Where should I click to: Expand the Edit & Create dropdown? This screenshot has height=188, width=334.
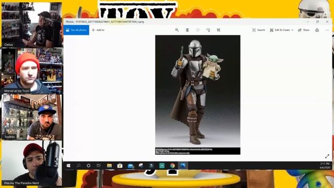click(x=281, y=30)
